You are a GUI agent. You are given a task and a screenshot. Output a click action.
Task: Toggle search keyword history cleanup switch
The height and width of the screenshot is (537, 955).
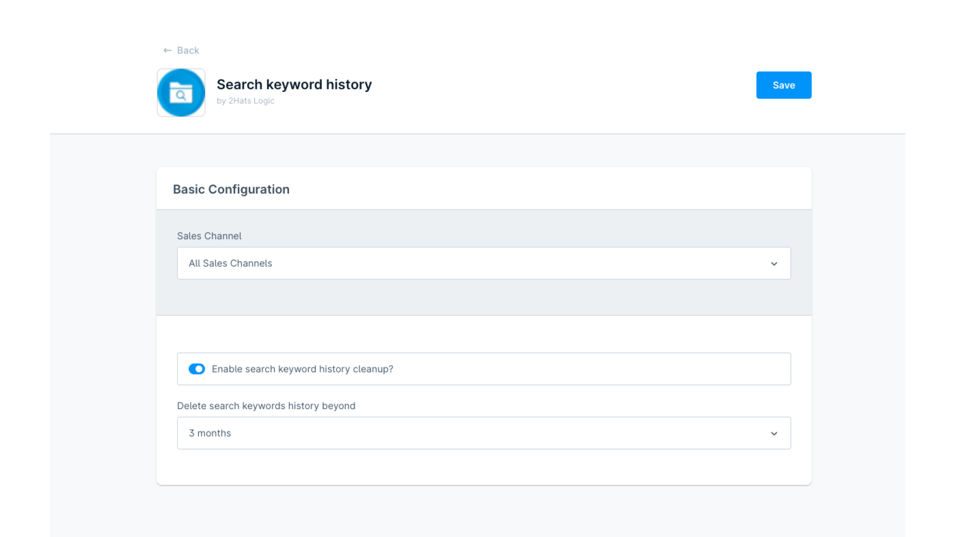click(x=196, y=369)
